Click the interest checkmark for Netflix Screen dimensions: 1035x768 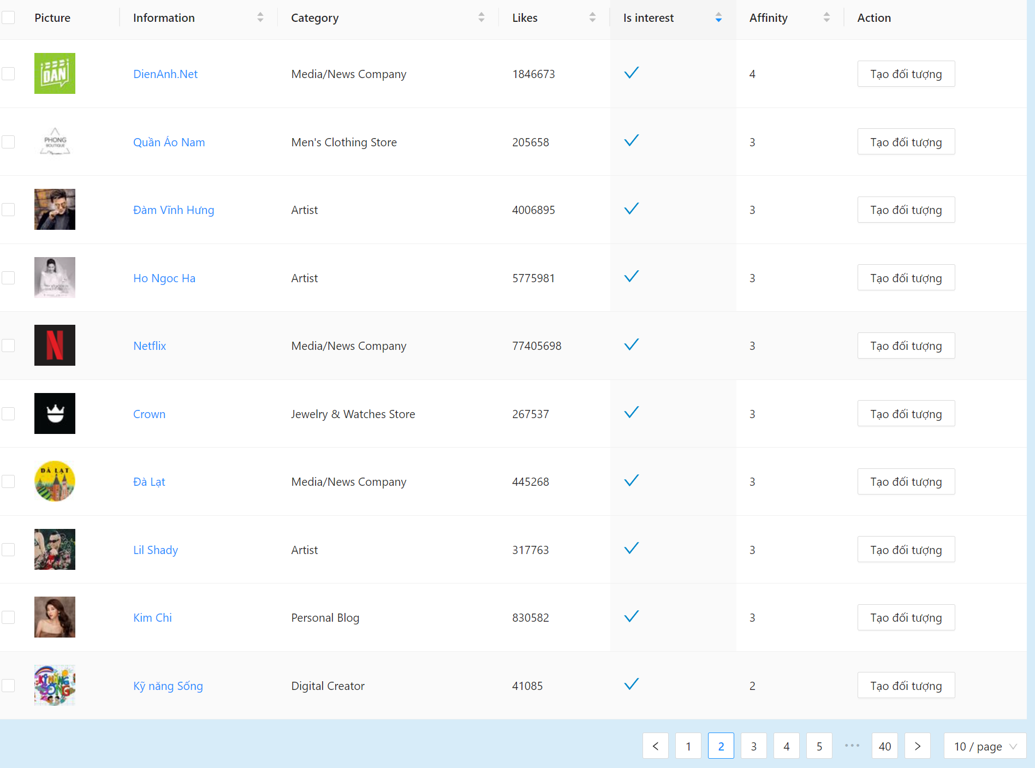pos(632,344)
